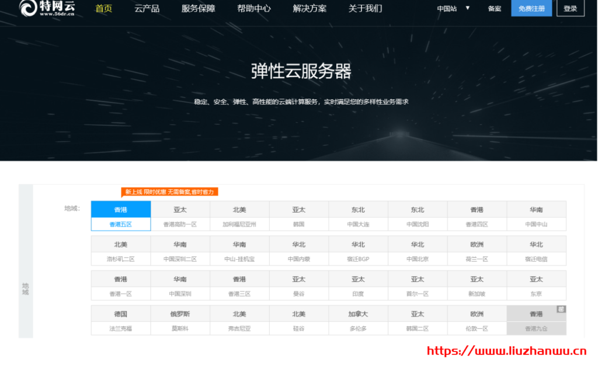Select the 中国沈阳 region
The image size is (598, 369).
point(418,222)
